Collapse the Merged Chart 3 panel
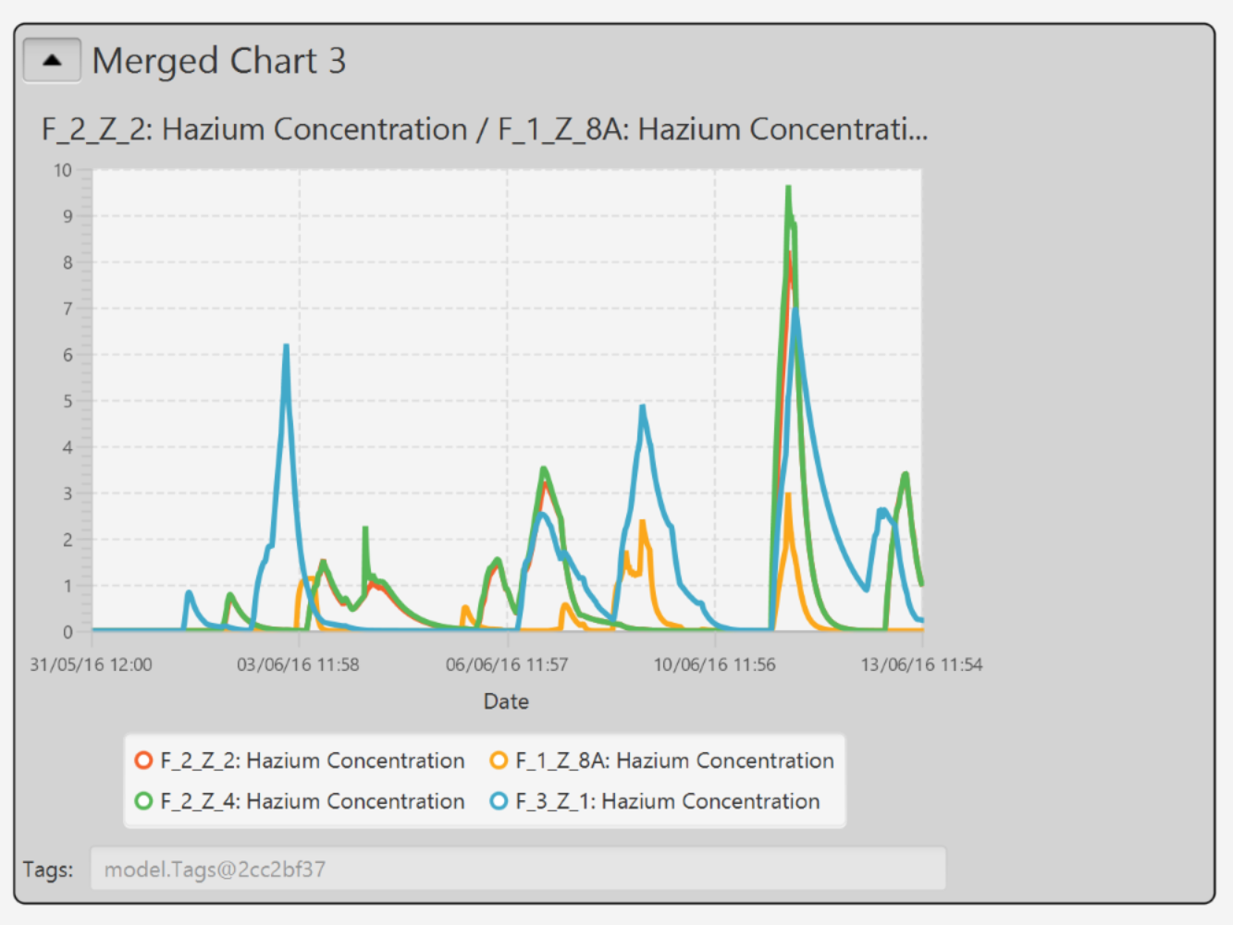The image size is (1233, 925). [x=52, y=61]
